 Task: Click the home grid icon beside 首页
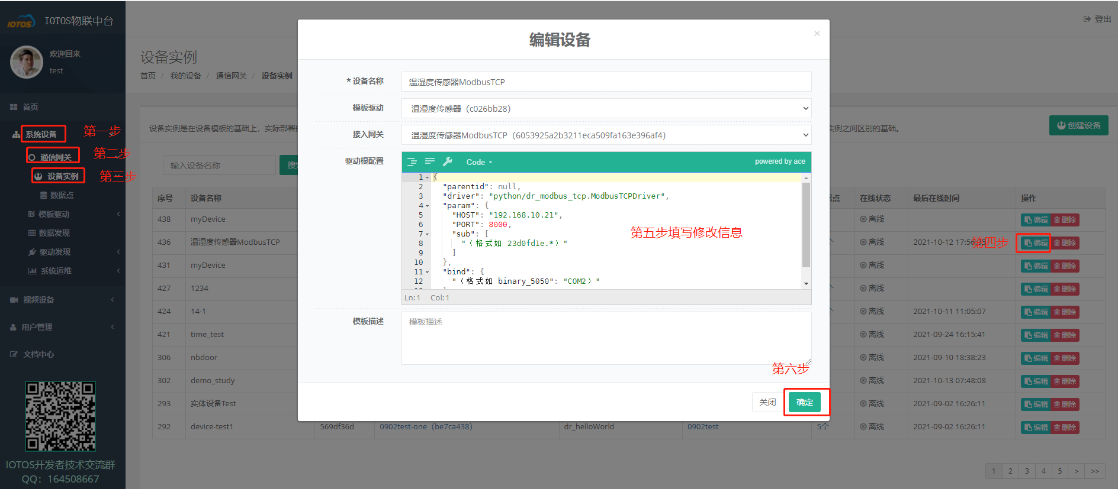coord(14,107)
